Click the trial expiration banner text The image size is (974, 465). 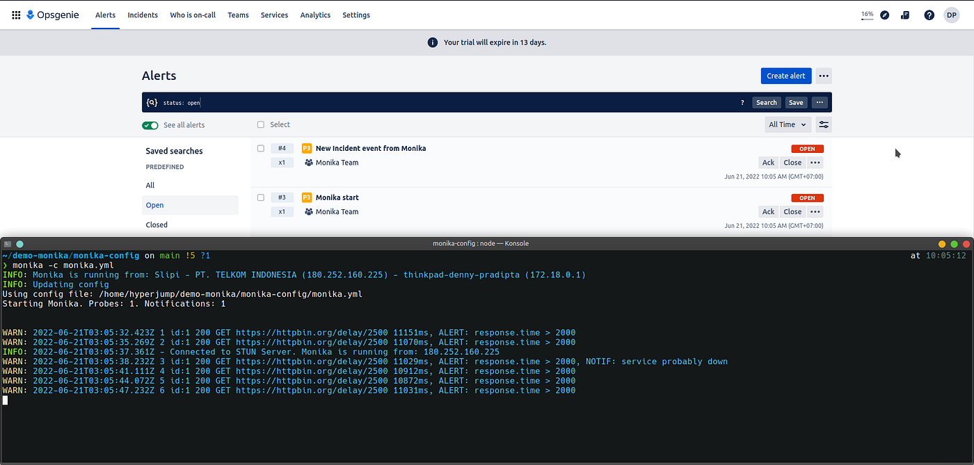495,42
